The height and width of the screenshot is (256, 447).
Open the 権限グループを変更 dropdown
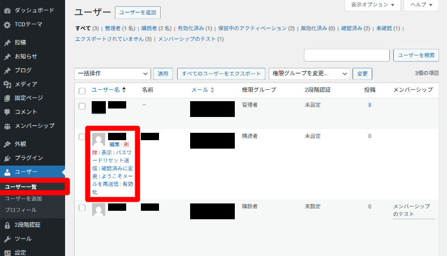[310, 74]
